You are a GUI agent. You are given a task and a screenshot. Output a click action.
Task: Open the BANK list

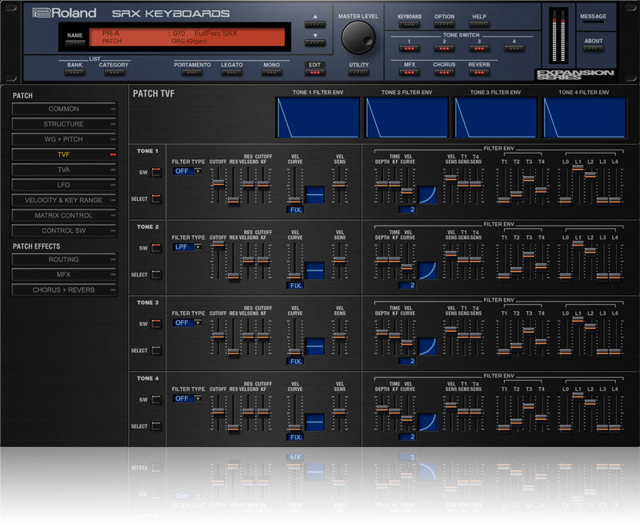[x=74, y=73]
